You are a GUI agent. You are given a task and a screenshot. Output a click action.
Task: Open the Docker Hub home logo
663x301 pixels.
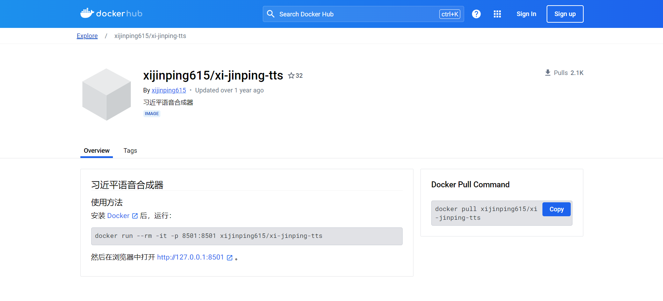coord(111,14)
